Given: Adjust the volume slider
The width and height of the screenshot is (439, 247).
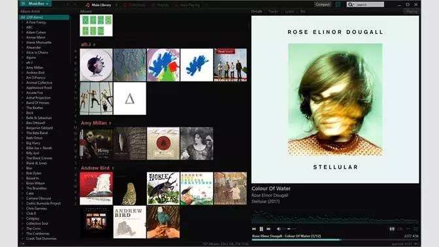Looking at the screenshot, I should point(289,229).
